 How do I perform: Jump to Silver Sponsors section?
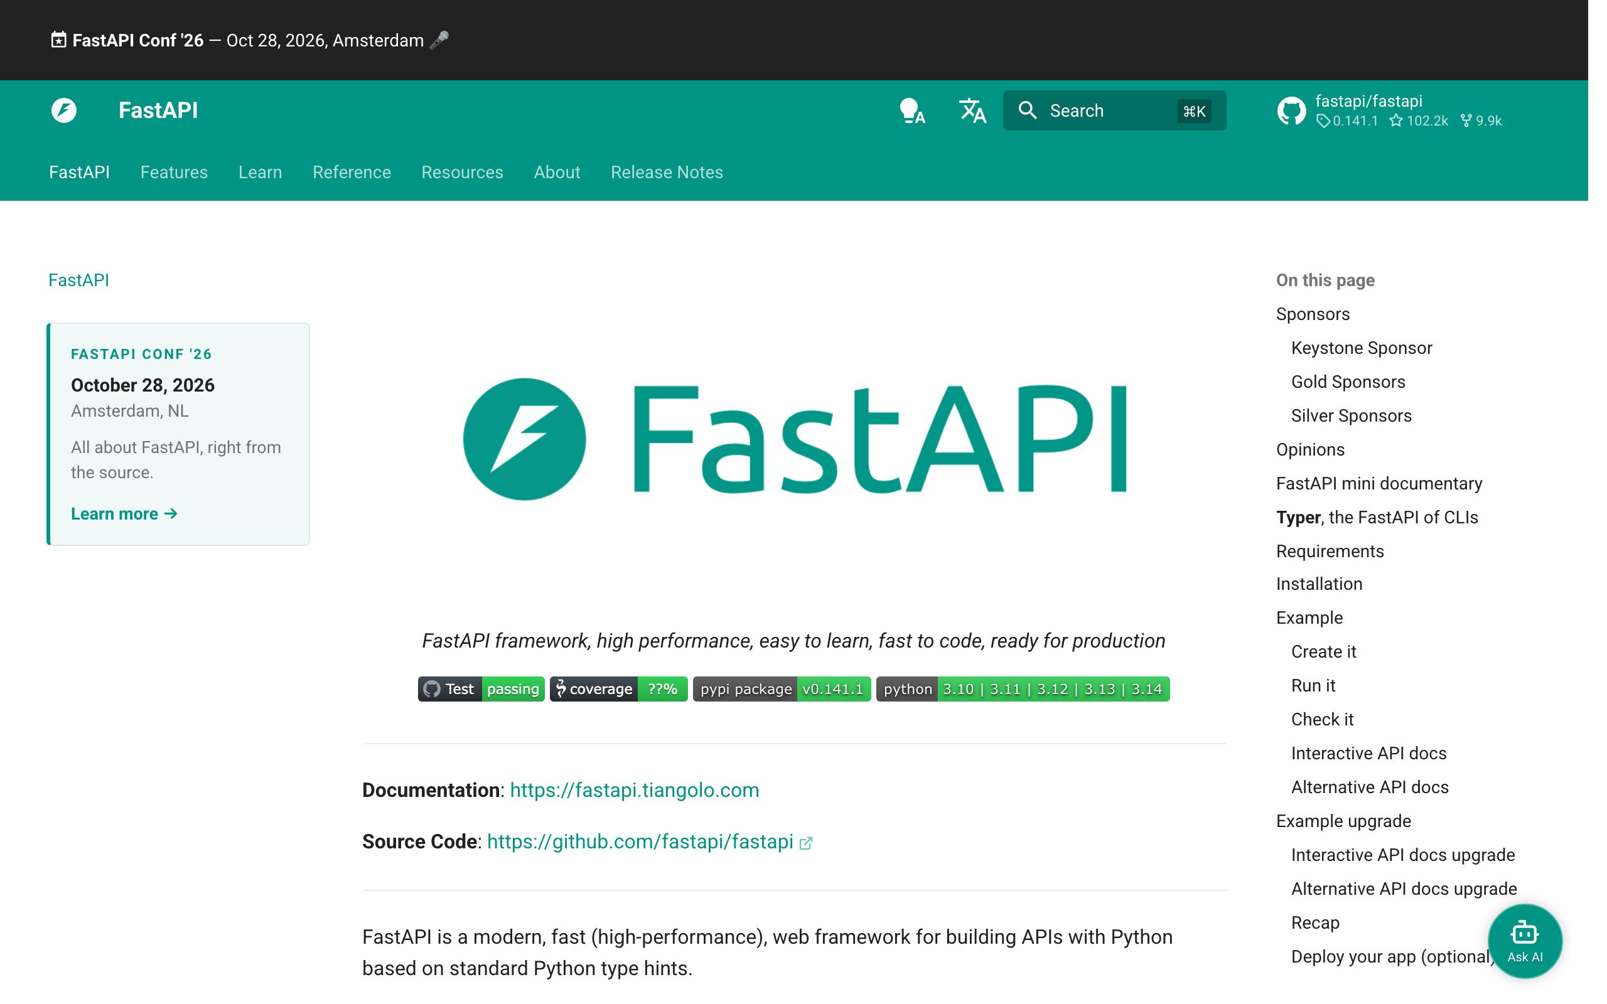pos(1352,415)
